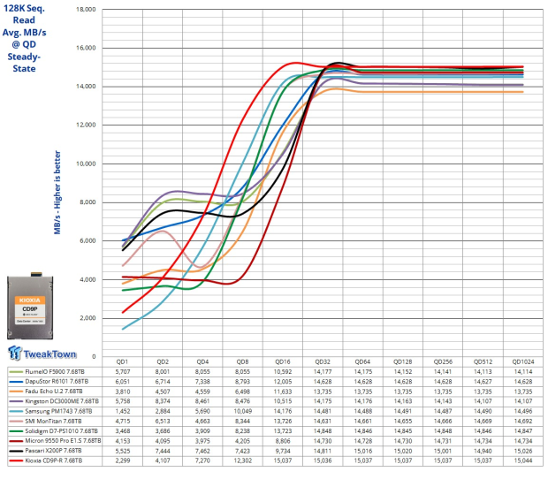Viewport: 548px width, 502px height.
Task: Click the Kioxia CD9P drive image
Action: click(x=30, y=306)
